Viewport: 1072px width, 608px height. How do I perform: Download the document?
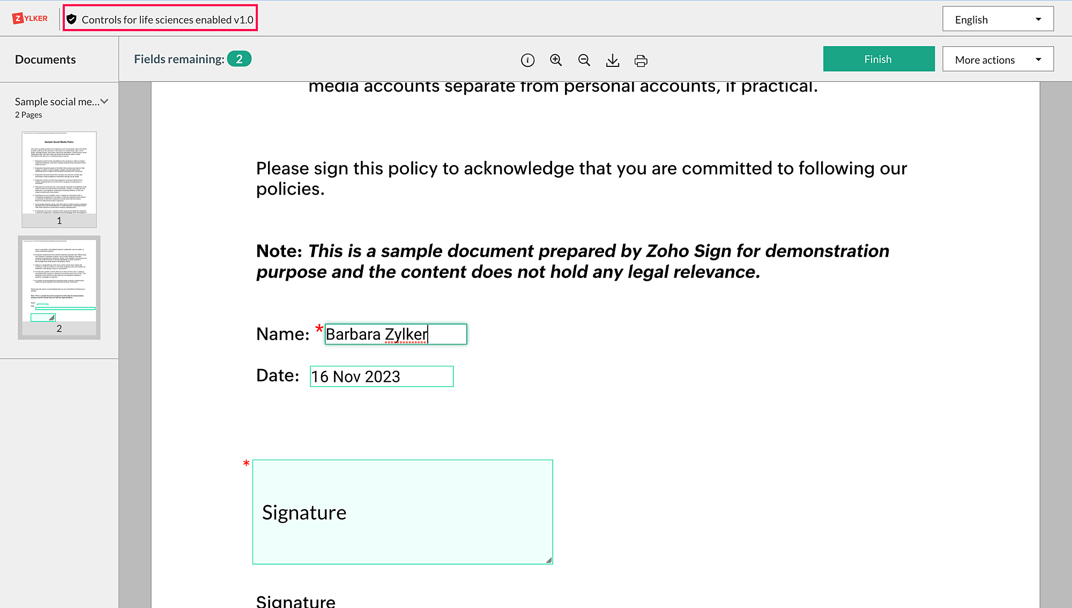click(x=612, y=61)
